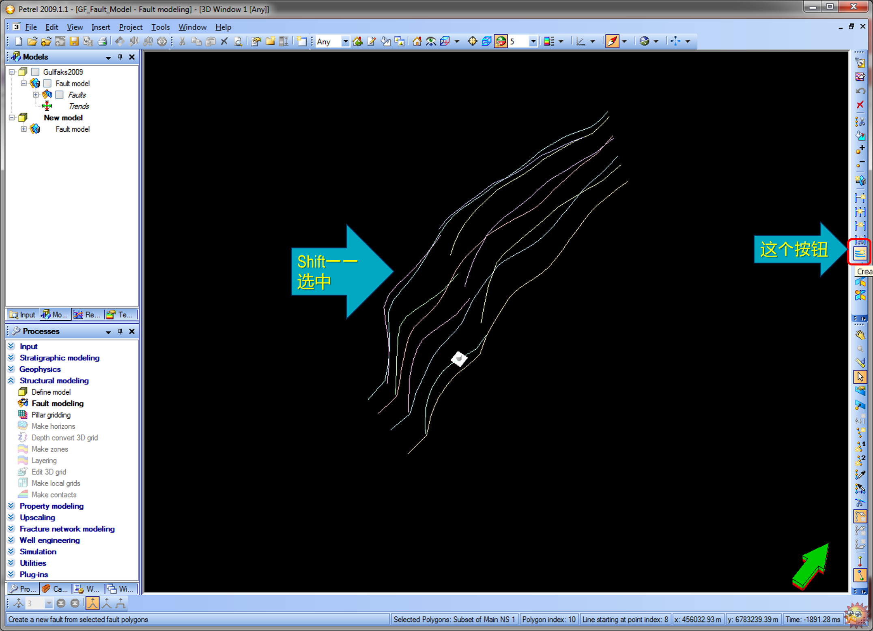Click the Undo icon in right toolbar
The height and width of the screenshot is (631, 873).
(x=860, y=91)
